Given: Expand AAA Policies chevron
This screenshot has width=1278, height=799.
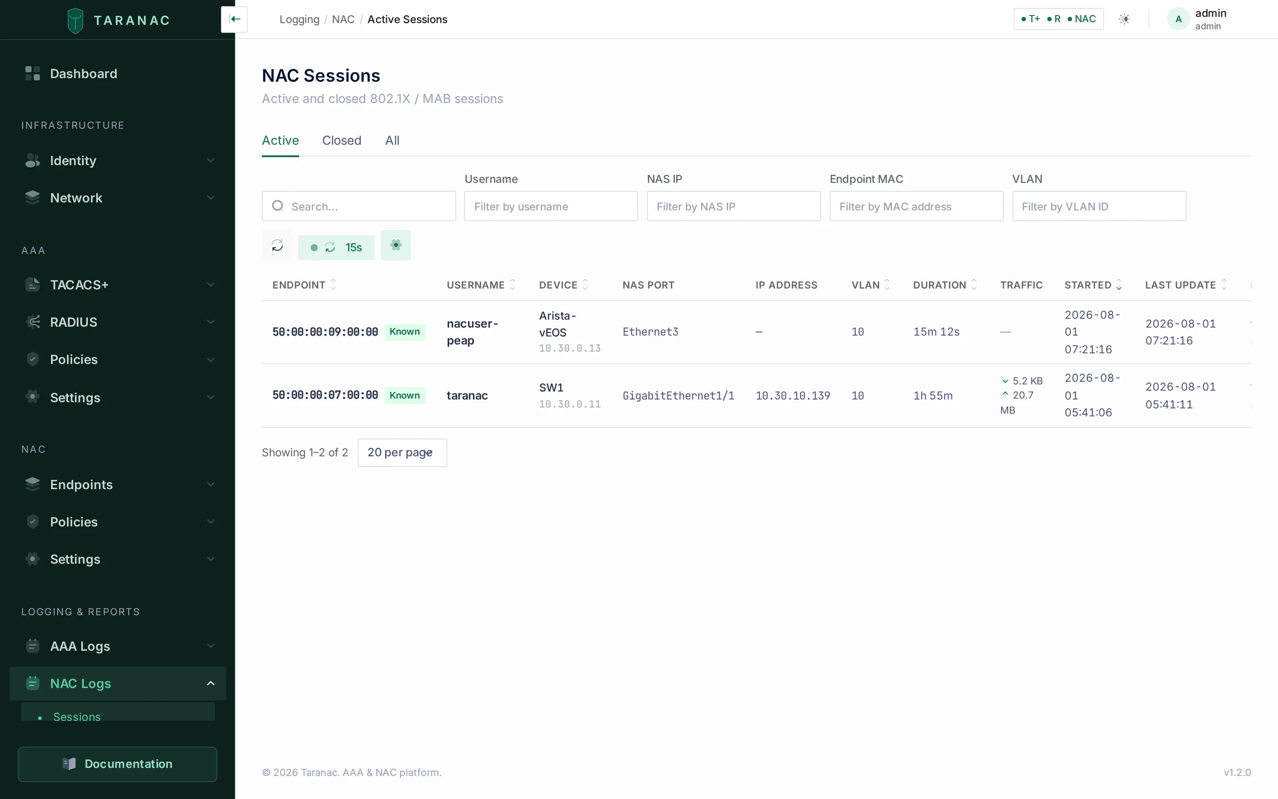Looking at the screenshot, I should click(x=211, y=360).
